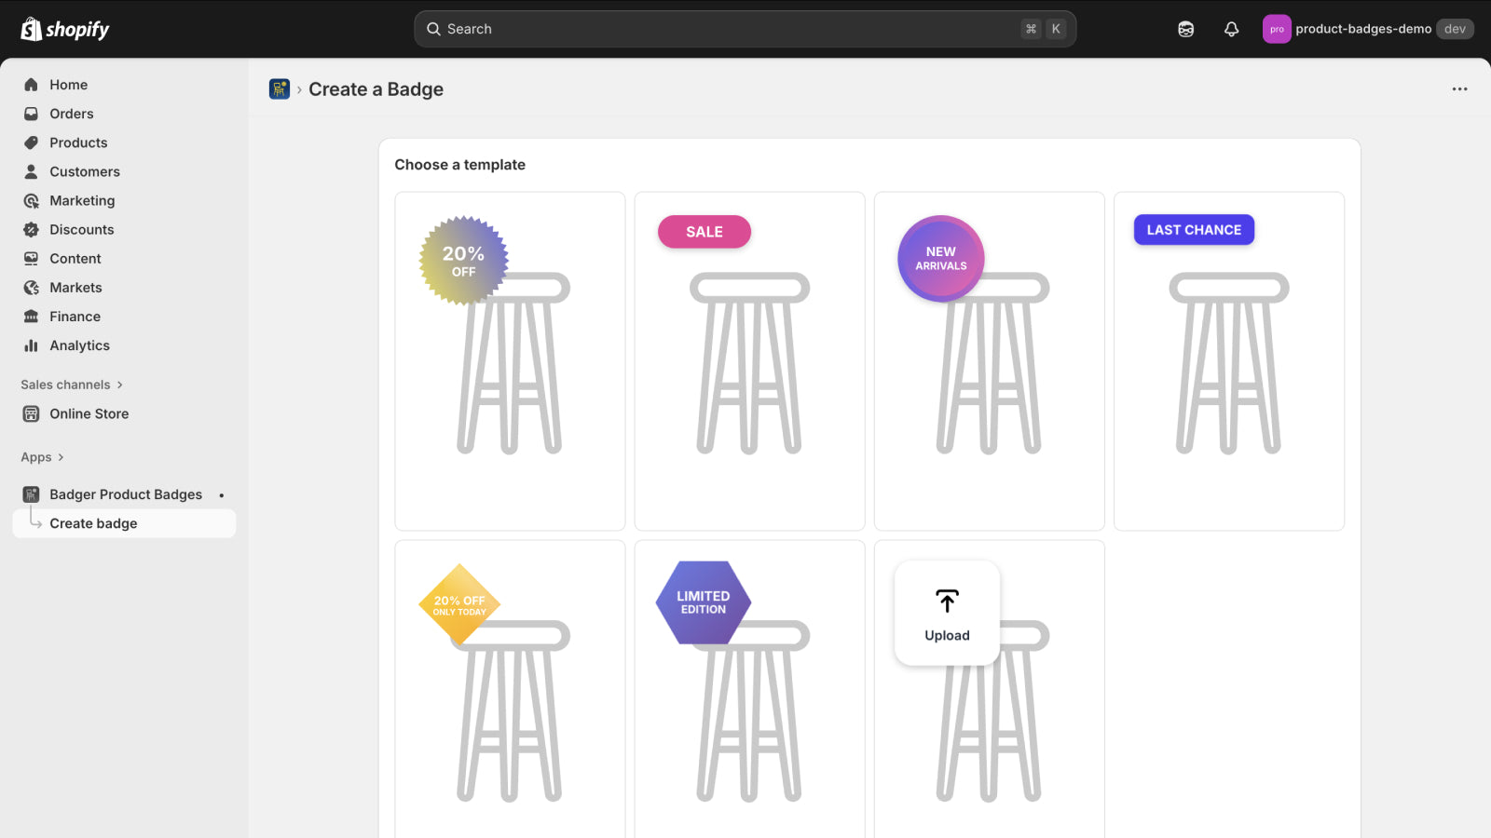Screen dimensions: 1491x838
Task: Select Create badge in the sidebar
Action: (94, 522)
